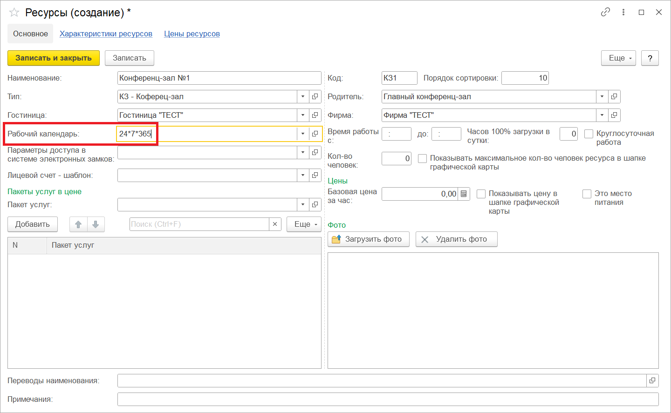Expand the Лицевой счет - шаблон dropdown
The height and width of the screenshot is (413, 671).
(303, 175)
